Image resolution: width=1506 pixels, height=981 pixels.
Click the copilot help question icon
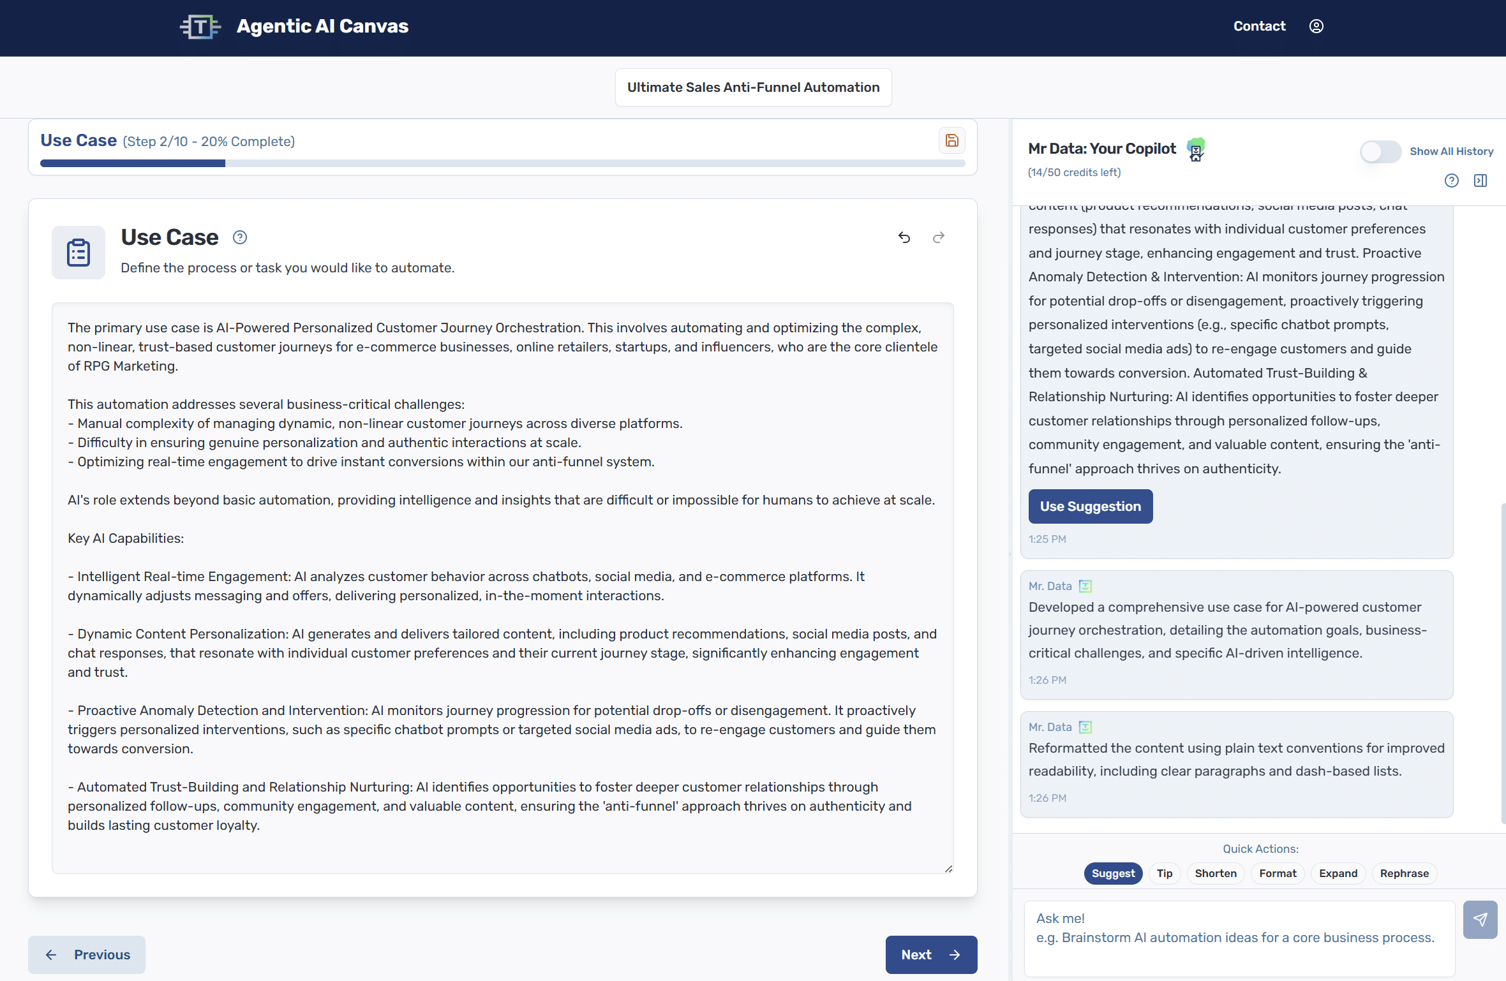point(1452,181)
